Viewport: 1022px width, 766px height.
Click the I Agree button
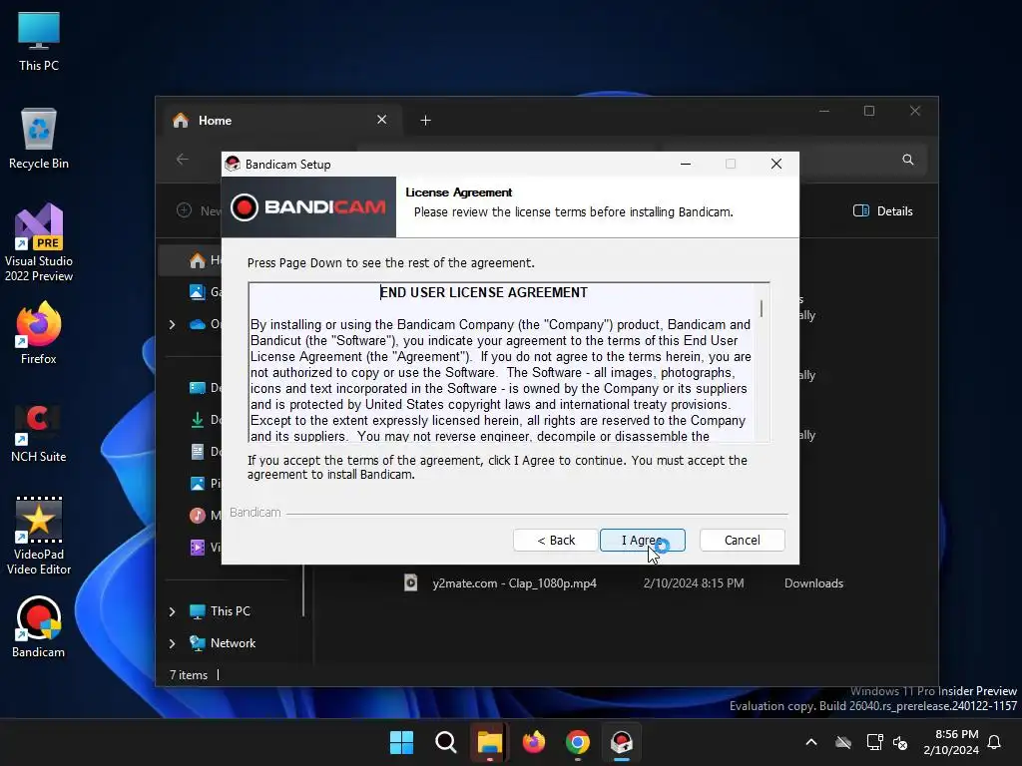point(642,540)
